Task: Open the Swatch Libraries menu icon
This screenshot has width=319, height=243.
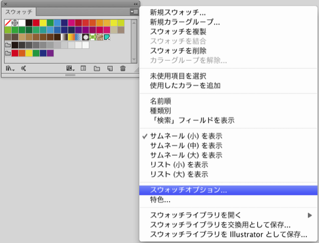Action: click(10, 68)
